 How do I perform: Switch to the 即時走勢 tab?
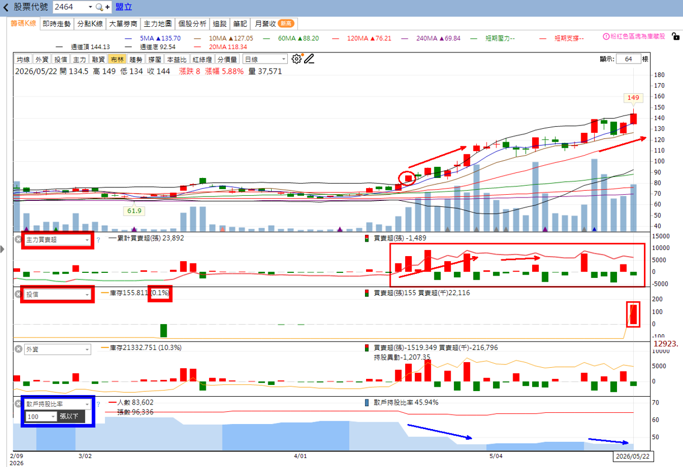(57, 23)
